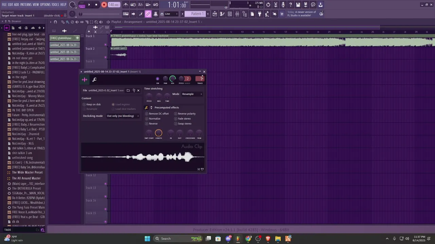
Task: Click the Precomputed effects wrench icon
Action: [x=146, y=108]
